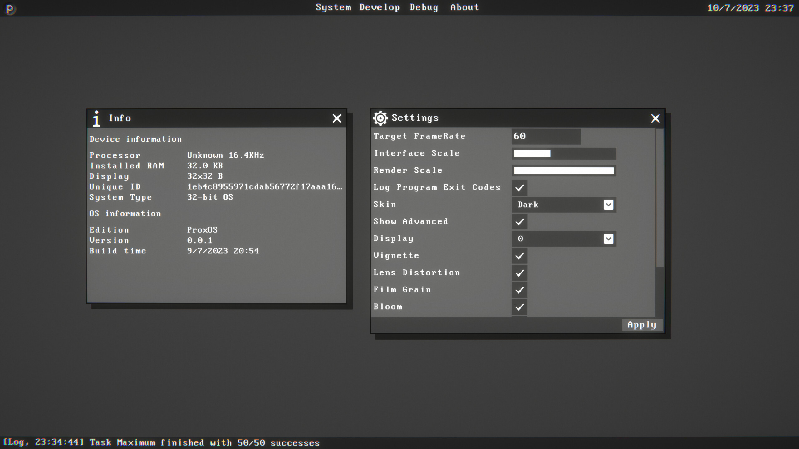Click the info icon on the Info window

96,119
